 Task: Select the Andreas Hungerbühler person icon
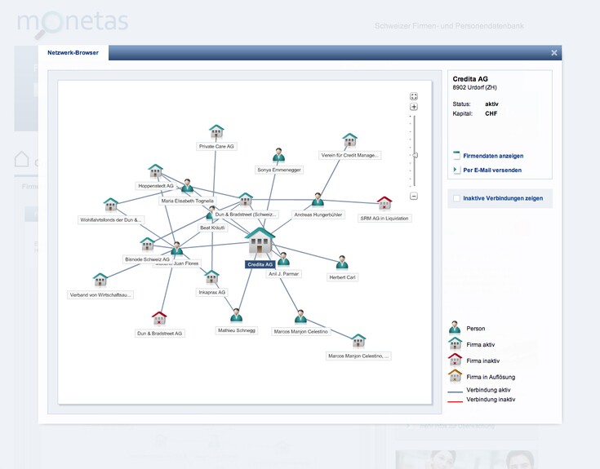(318, 200)
